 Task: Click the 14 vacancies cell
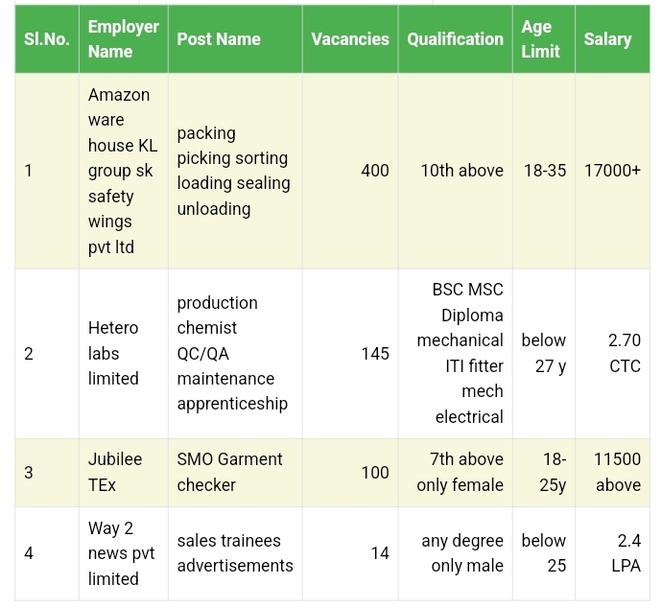[x=350, y=553]
